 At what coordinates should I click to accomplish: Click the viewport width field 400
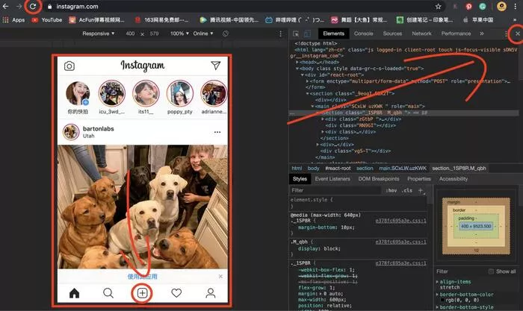coord(130,34)
